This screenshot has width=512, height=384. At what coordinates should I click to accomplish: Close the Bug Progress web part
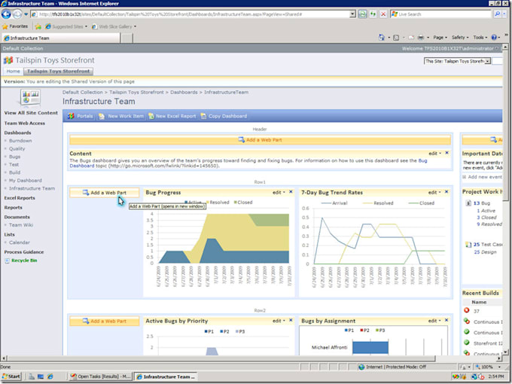coord(291,192)
